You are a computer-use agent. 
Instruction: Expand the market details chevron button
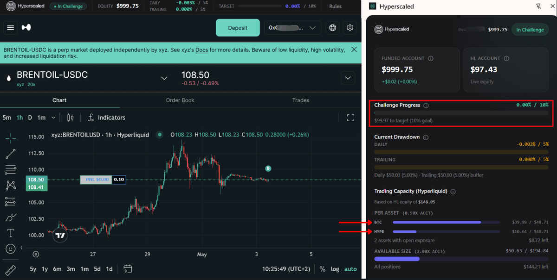pos(348,78)
